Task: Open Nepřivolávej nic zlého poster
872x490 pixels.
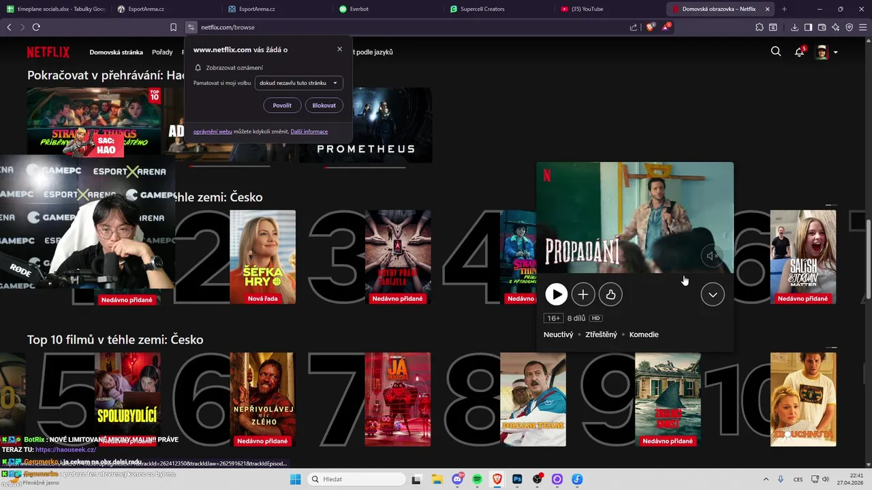Action: 263,399
